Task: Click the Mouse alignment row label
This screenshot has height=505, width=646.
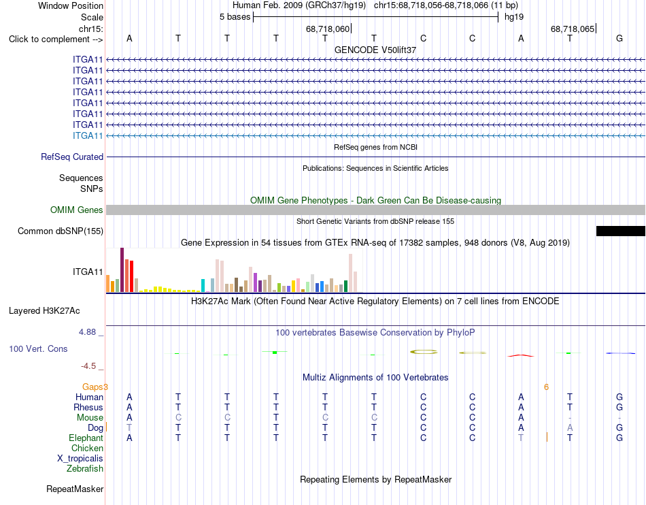Action: tap(90, 418)
